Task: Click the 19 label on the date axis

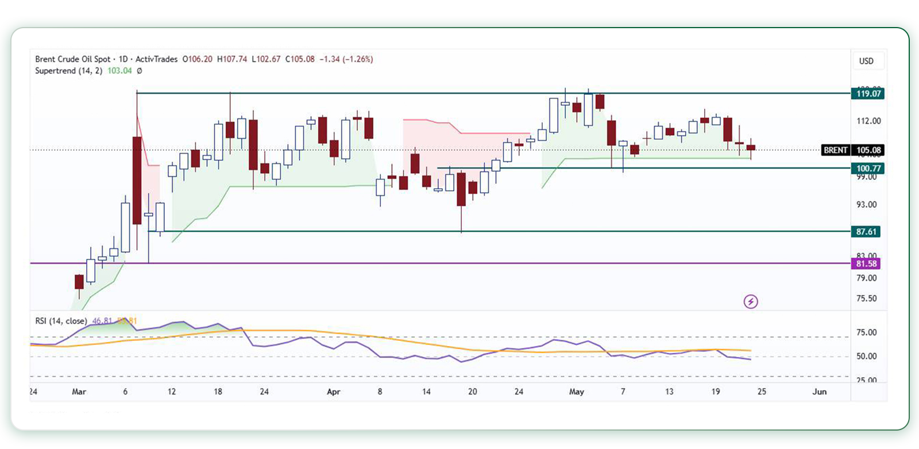Action: 716,392
